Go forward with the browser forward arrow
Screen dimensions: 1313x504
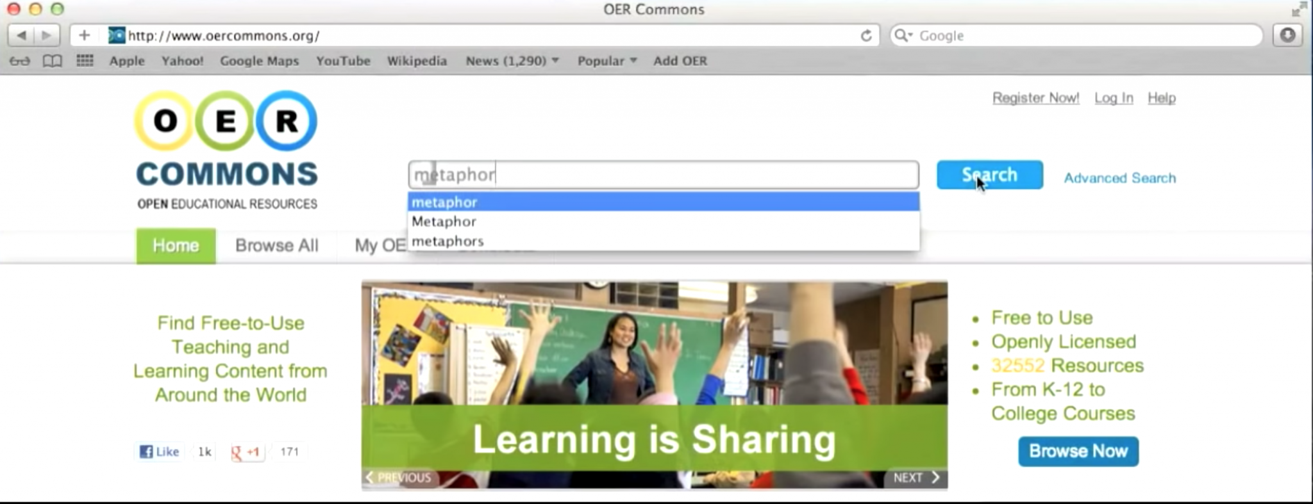[47, 35]
